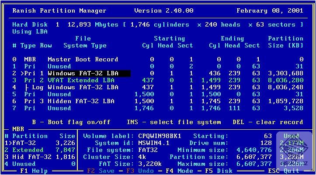Click the starting cylinder 437 of VFAT Extended
Image resolution: width=316 pixels, height=175 pixels.
[148, 80]
